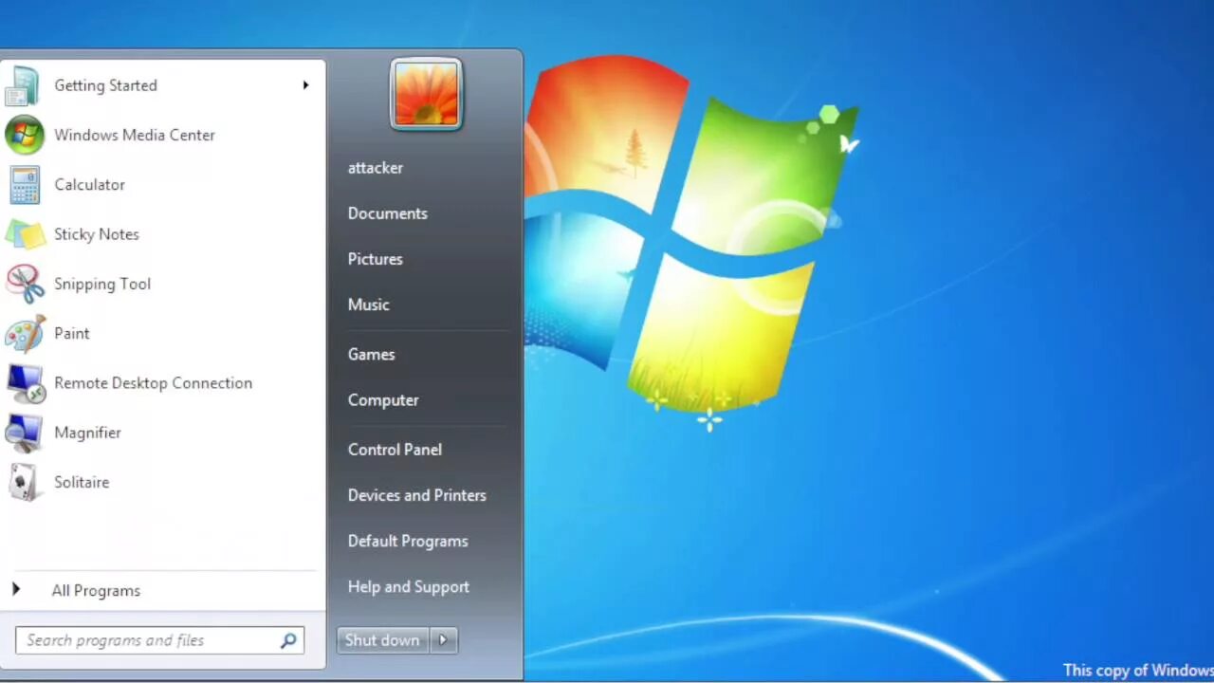Open Control Panel
This screenshot has height=683, width=1214.
pos(395,450)
